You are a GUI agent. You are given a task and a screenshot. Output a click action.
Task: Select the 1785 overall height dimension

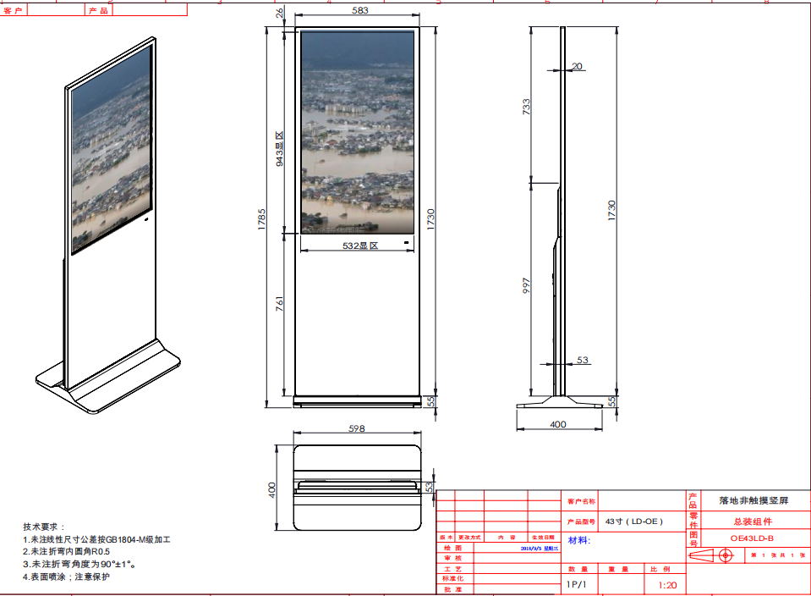tap(262, 218)
